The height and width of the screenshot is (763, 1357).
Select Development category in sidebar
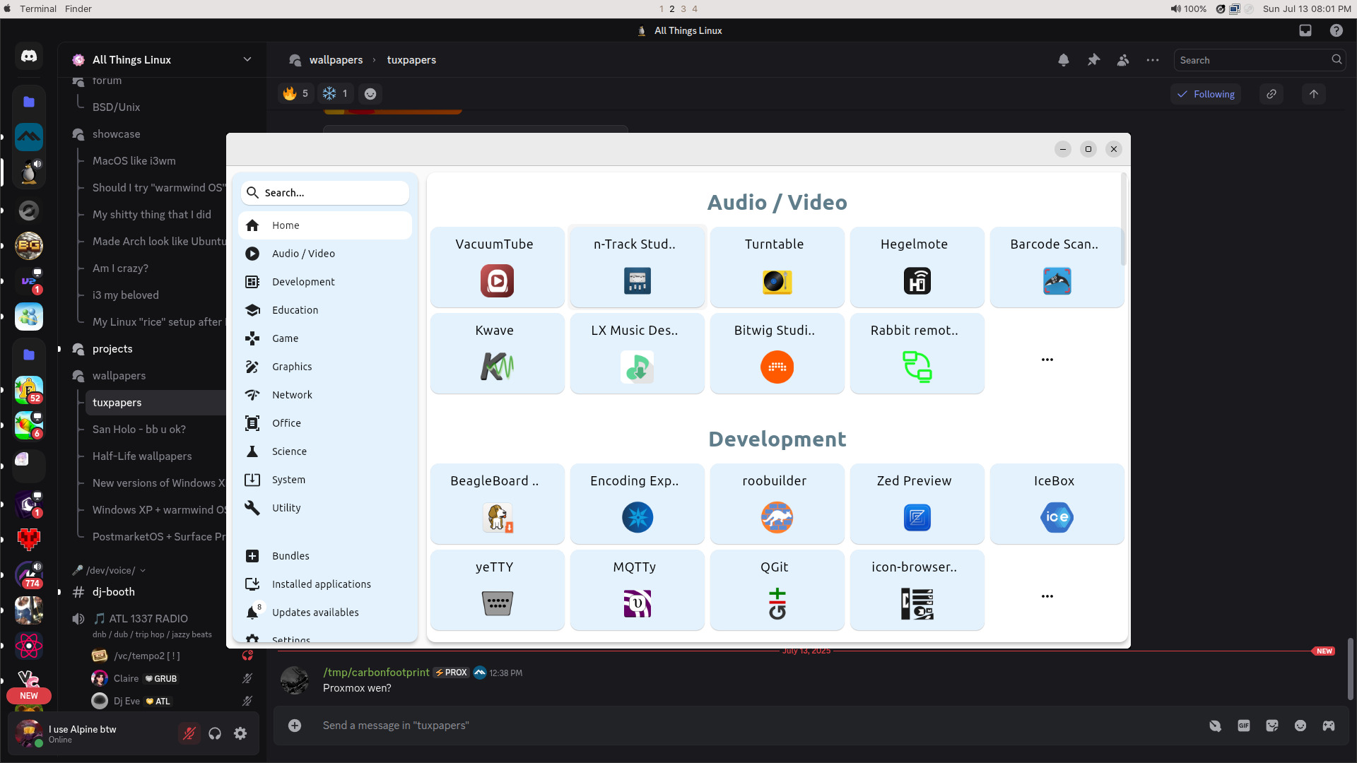(303, 282)
